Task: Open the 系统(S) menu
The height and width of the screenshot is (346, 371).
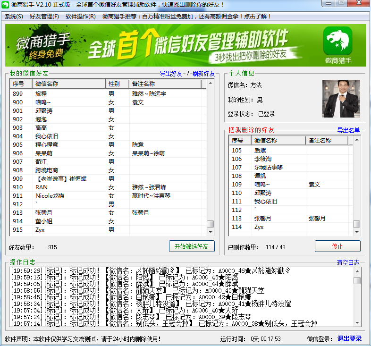Action: (14, 17)
